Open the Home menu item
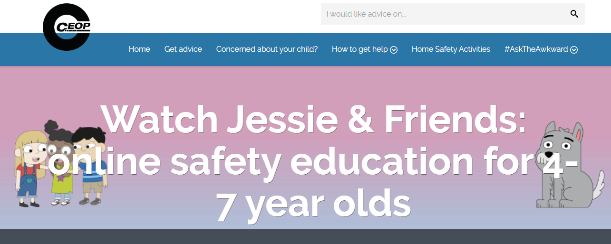611x244 pixels. 139,49
